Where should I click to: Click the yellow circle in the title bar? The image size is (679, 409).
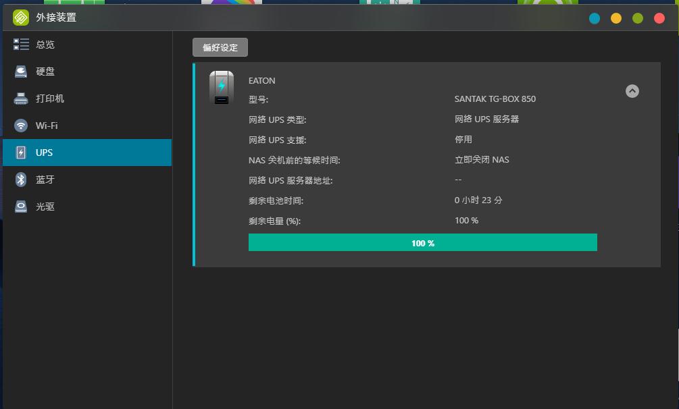coord(616,19)
